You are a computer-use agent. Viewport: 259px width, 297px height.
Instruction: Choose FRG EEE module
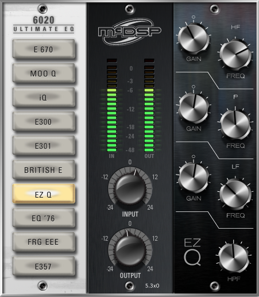point(44,242)
